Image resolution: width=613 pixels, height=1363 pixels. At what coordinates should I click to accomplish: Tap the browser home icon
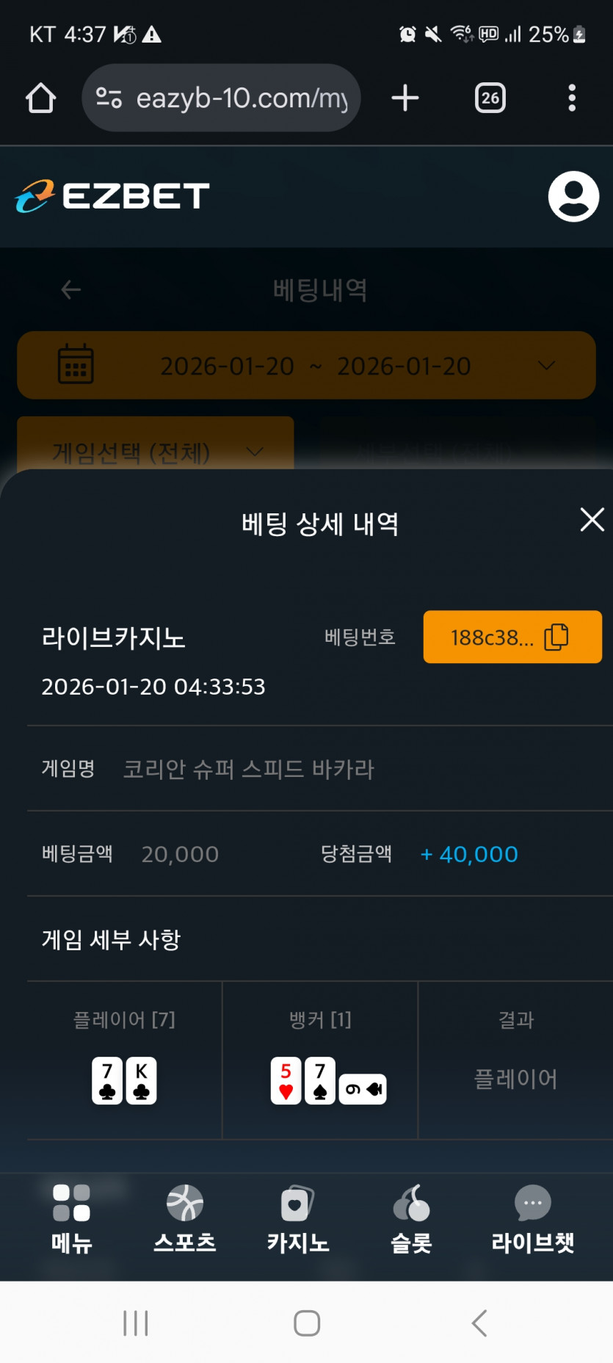[41, 98]
